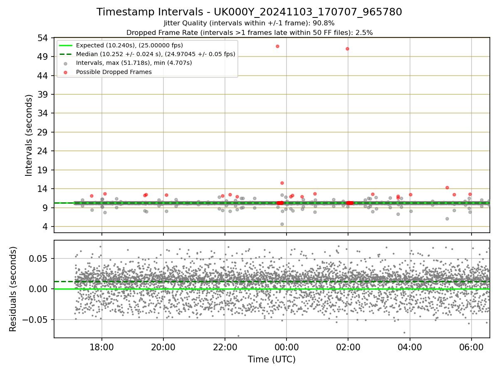The image size is (499, 374).
Task: Click the 49 tick label on the y-axis
Action: (x=43, y=57)
